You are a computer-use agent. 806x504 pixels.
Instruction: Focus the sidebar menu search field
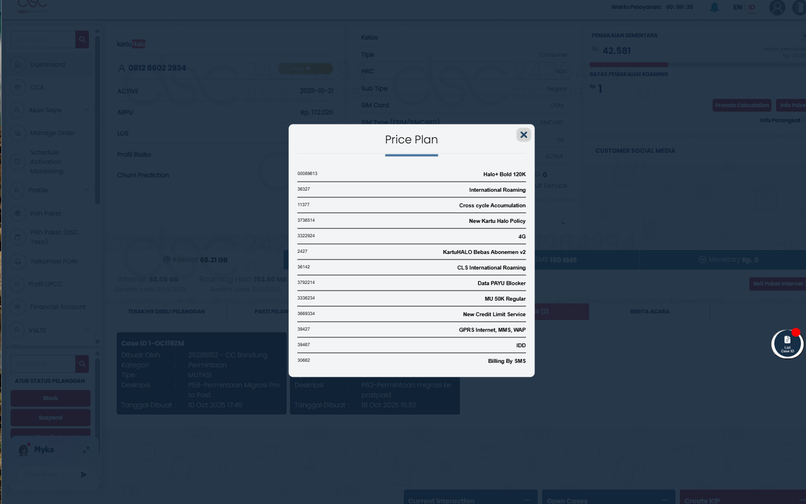coord(43,40)
